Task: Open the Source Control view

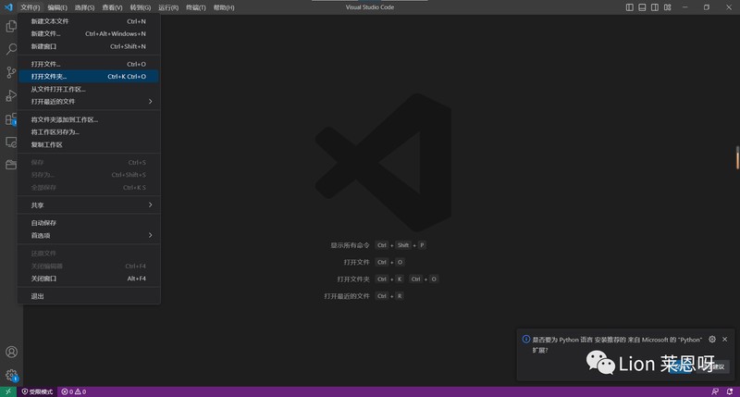Action: 11,72
